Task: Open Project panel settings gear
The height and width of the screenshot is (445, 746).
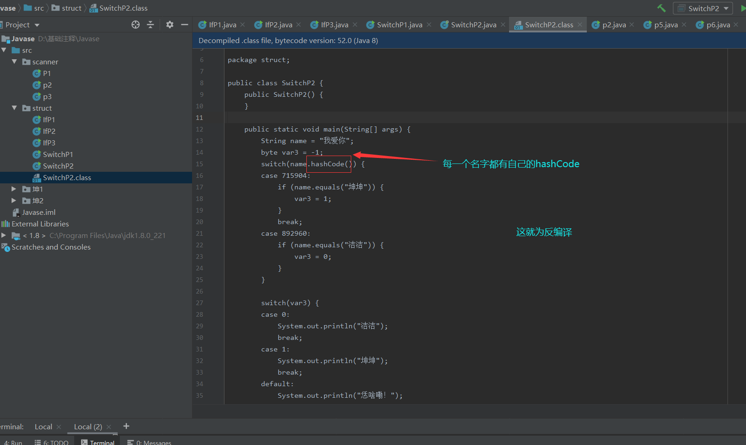Action: [170, 25]
